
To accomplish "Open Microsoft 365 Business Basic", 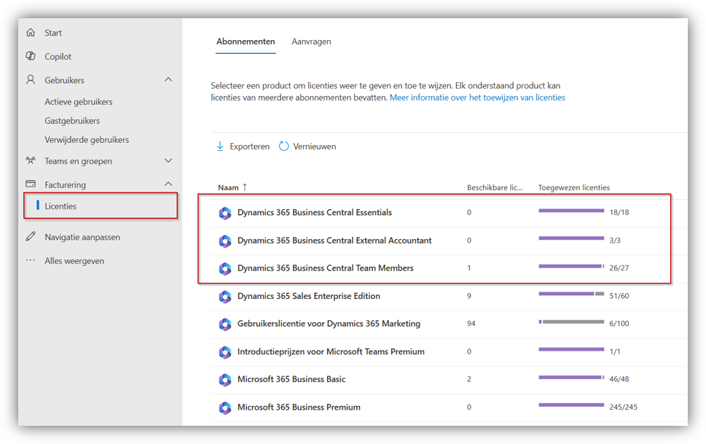I will tap(291, 379).
